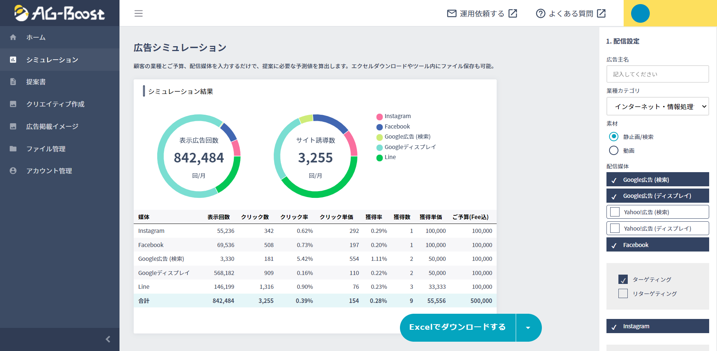Click the 広告主名 input field
Screen dimensions: 717x351
[x=657, y=74]
